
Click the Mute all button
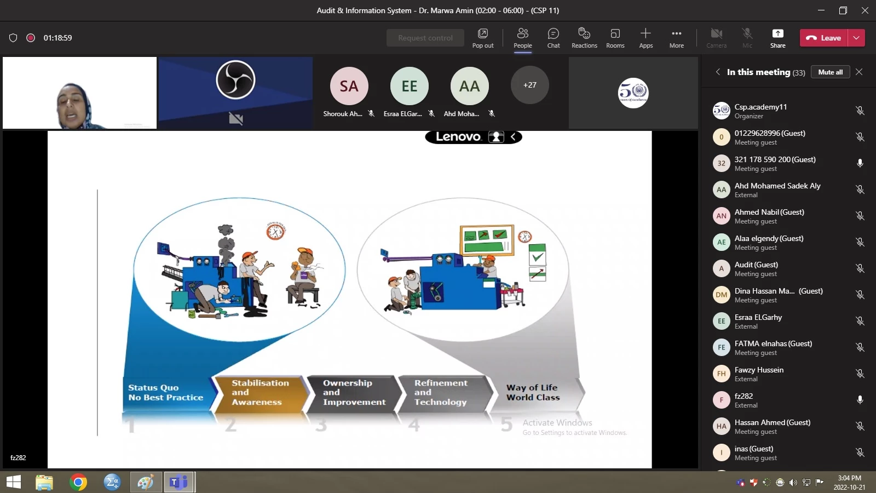click(x=830, y=72)
